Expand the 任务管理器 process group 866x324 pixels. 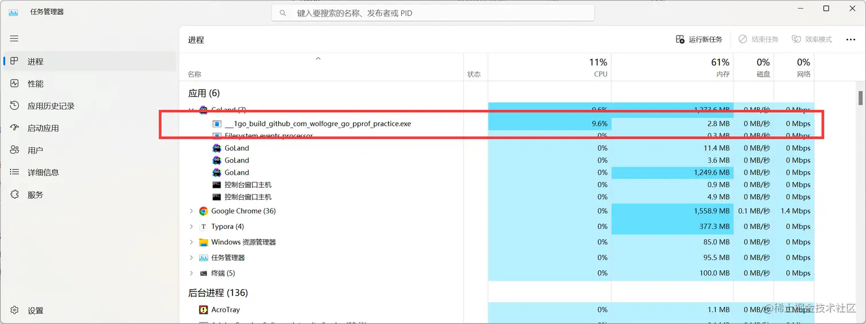point(191,258)
